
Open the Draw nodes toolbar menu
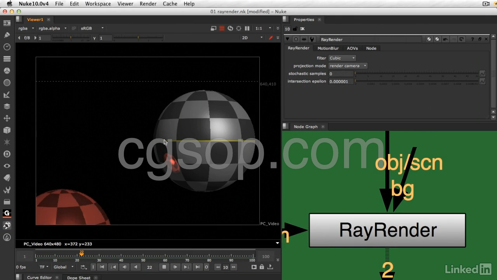click(7, 35)
